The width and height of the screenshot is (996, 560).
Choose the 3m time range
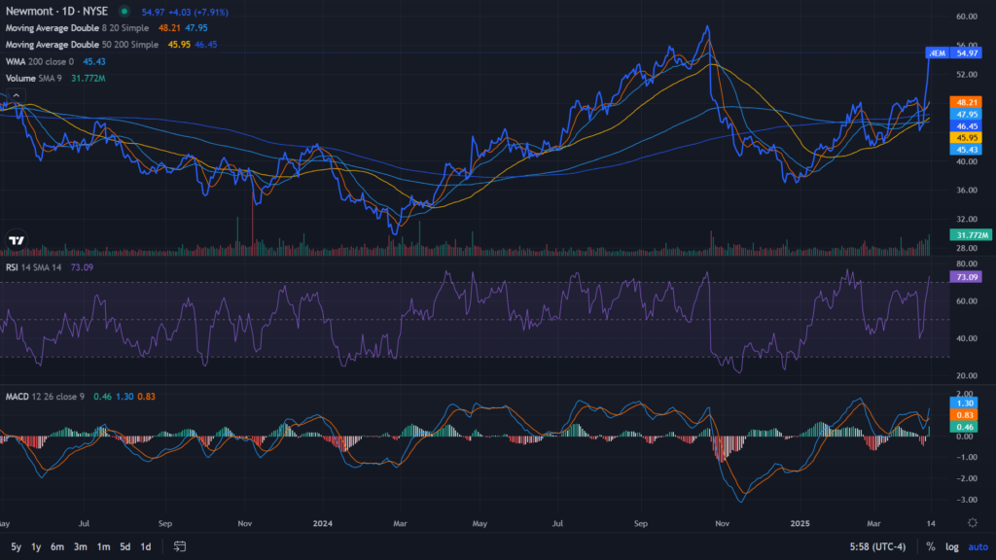pyautogui.click(x=80, y=546)
